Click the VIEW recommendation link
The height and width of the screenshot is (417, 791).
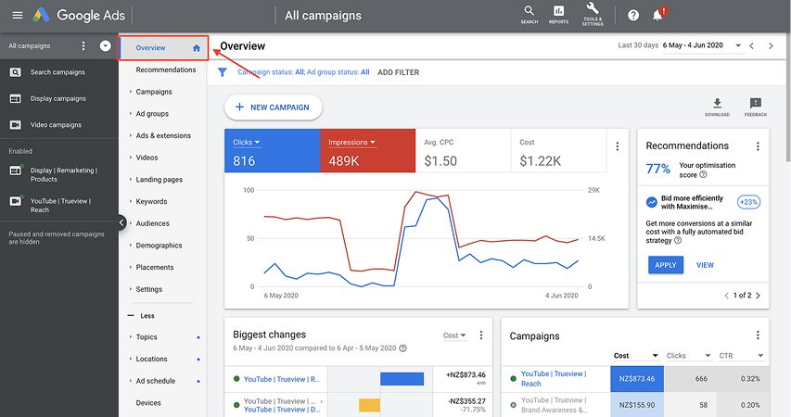pyautogui.click(x=705, y=264)
